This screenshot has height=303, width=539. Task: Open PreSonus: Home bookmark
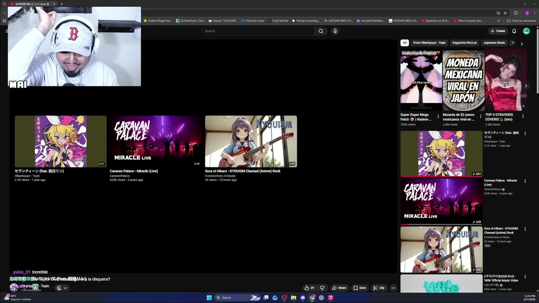click(252, 21)
